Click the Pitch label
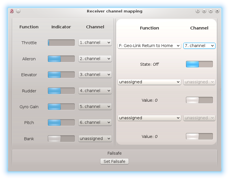229x179 pixels. click(x=29, y=123)
